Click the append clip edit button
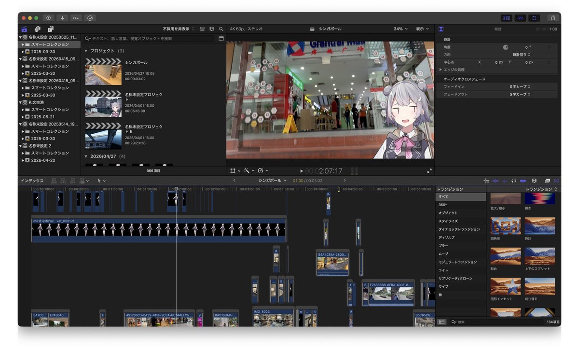 72,181
